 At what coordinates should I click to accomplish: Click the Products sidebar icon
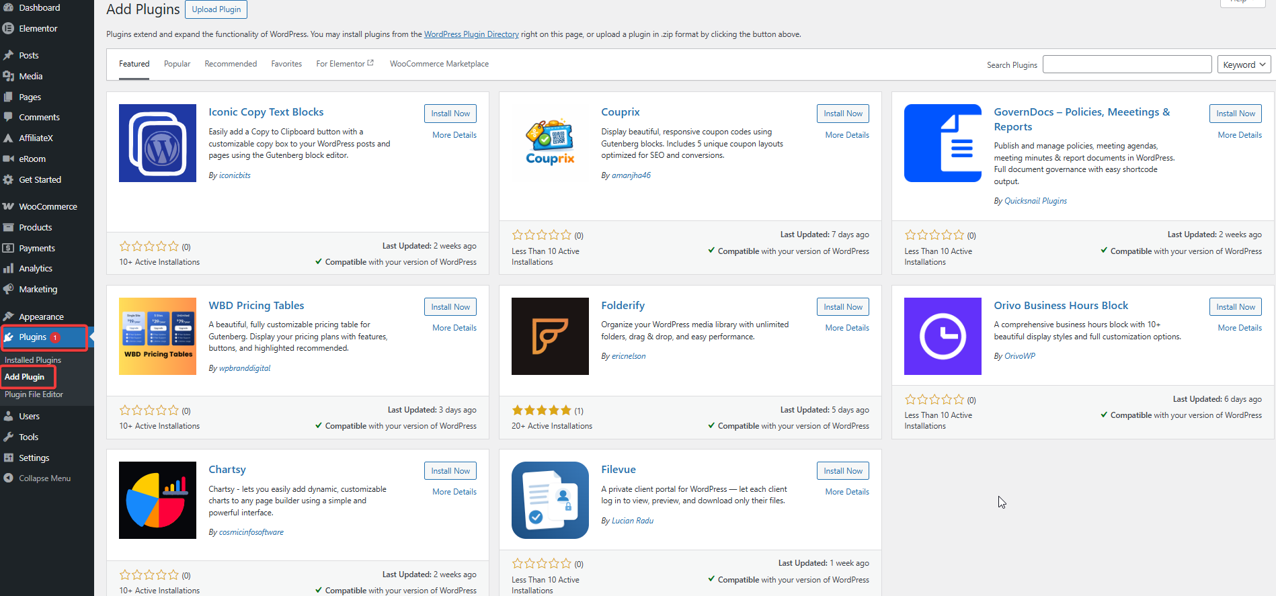9,227
